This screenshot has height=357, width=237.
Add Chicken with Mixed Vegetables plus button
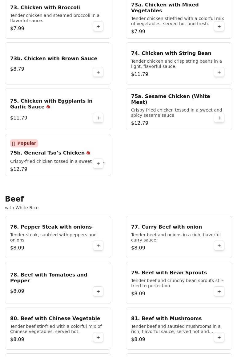click(x=219, y=26)
